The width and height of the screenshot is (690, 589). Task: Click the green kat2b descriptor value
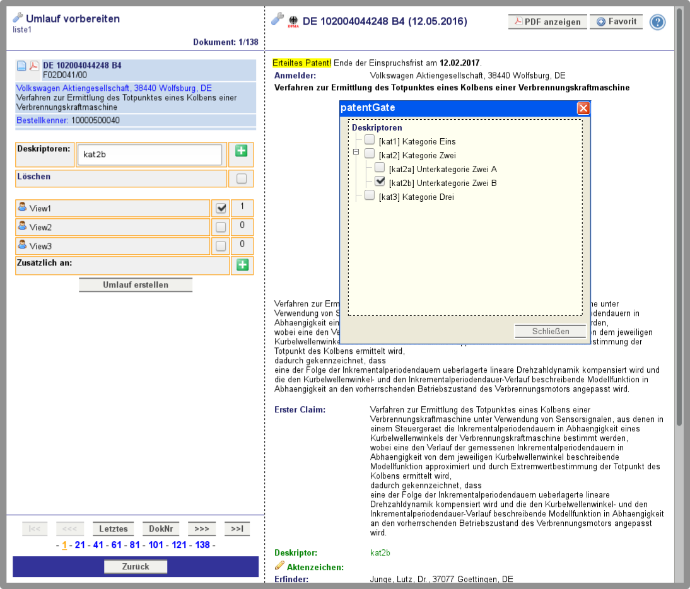[x=380, y=552]
